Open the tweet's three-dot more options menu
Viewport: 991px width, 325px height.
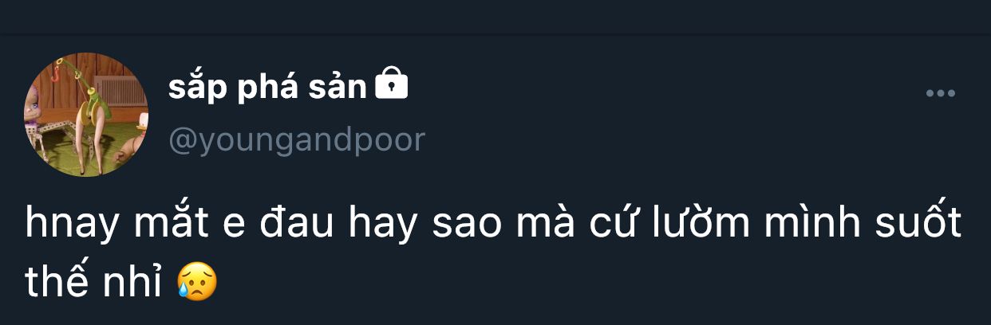pyautogui.click(x=940, y=93)
